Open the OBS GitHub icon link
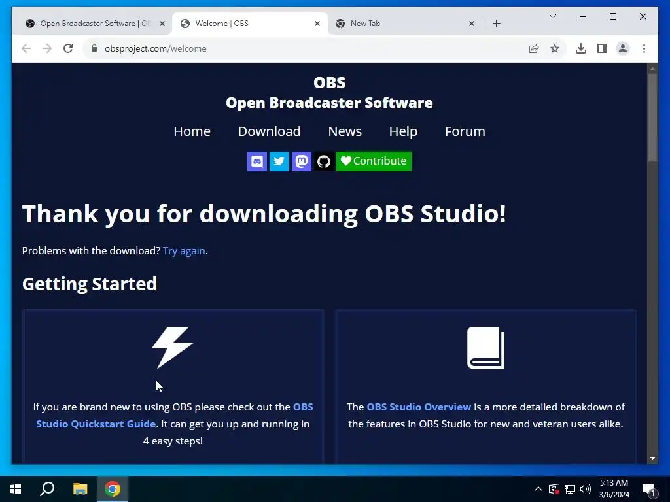This screenshot has width=670, height=502. (x=323, y=161)
